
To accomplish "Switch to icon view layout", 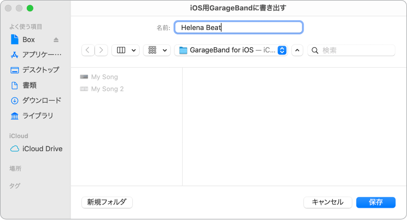I will click(x=154, y=50).
